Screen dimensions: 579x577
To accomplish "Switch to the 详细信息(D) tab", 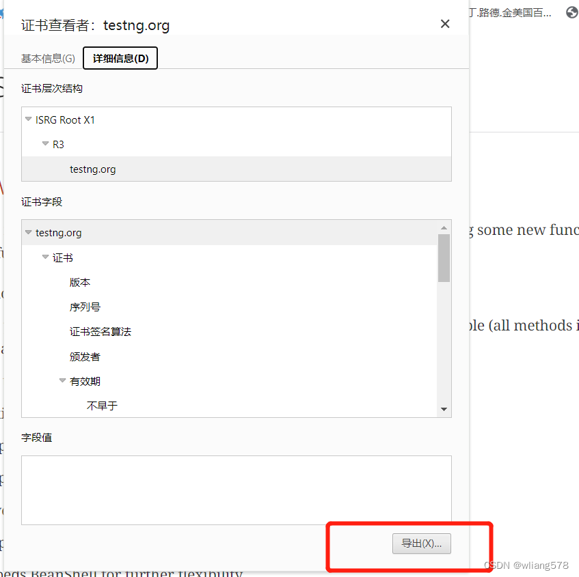I will point(120,58).
